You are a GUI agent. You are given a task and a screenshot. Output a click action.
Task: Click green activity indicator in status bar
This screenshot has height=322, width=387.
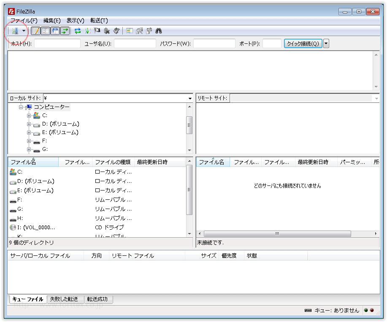366,311
